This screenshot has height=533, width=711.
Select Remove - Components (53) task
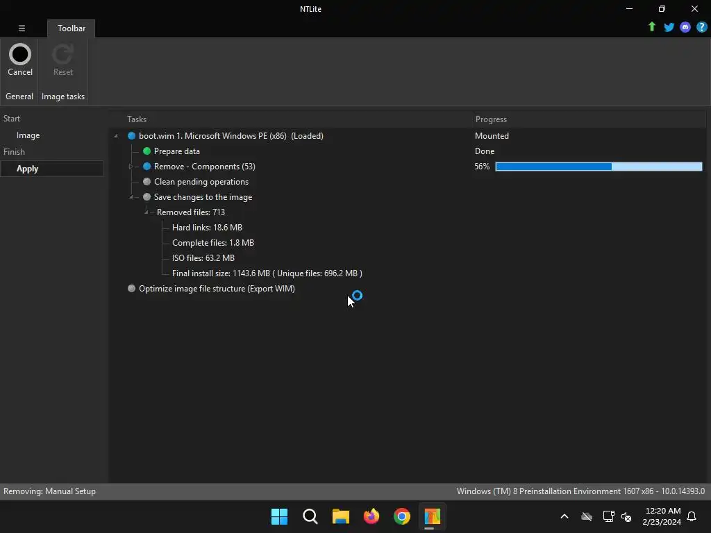pos(205,167)
